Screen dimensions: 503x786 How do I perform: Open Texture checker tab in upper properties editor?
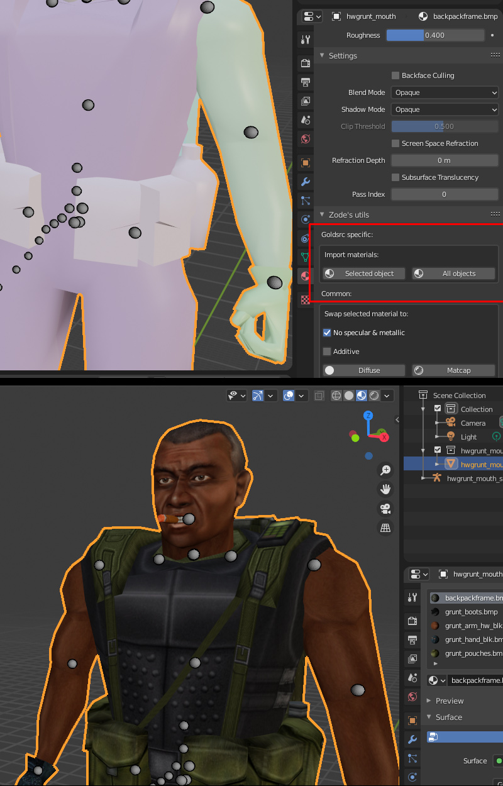point(306,300)
